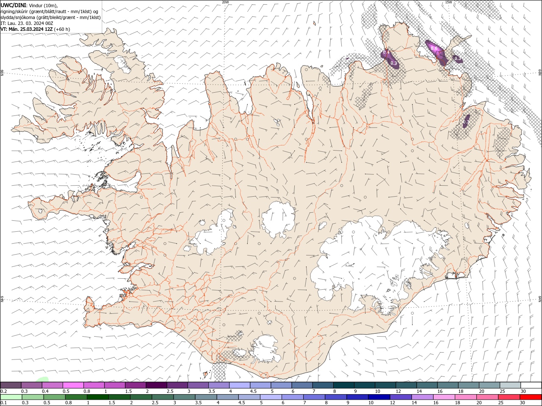Select the blue 8 rain-scale swatch
The height and width of the screenshot is (406, 542).
point(336,397)
